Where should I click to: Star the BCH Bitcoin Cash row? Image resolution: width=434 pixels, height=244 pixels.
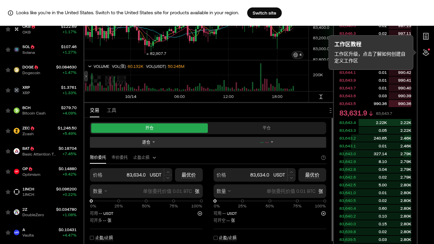point(8,110)
